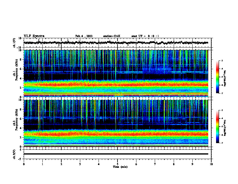Click the ch.2 color bar log(PSD) label
The image size is (238, 184).
coord(225,128)
